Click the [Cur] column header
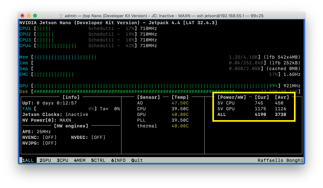 (262, 97)
